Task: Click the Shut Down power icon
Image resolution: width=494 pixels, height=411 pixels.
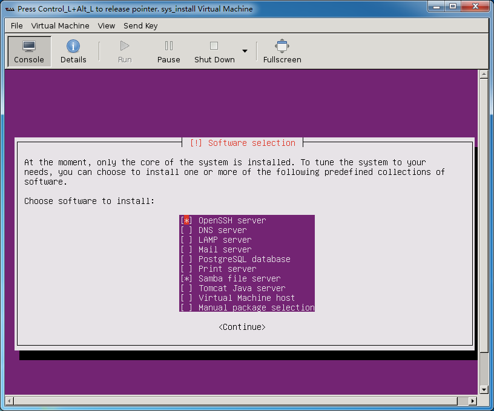Action: point(214,46)
